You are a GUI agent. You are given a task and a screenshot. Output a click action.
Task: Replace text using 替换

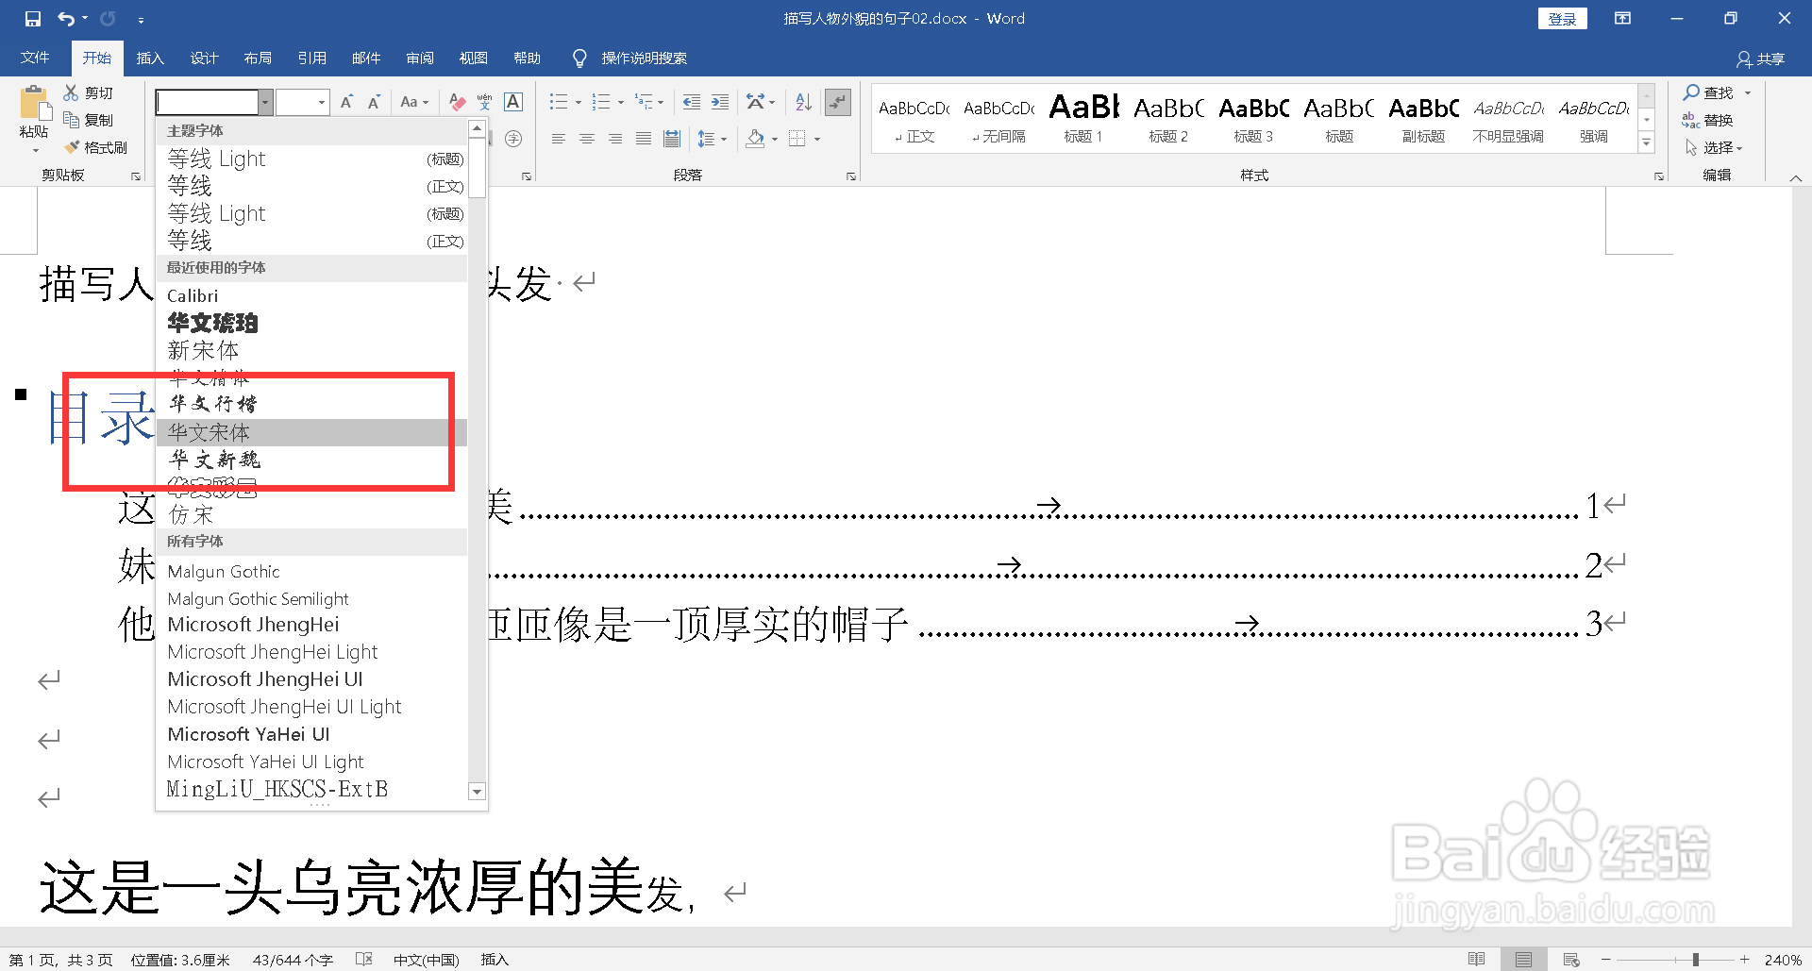tap(1708, 120)
